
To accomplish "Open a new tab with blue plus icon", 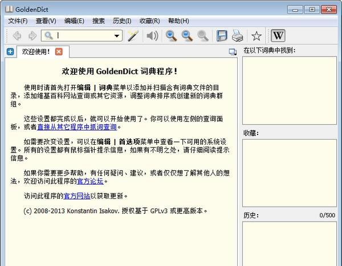I will coord(10,52).
